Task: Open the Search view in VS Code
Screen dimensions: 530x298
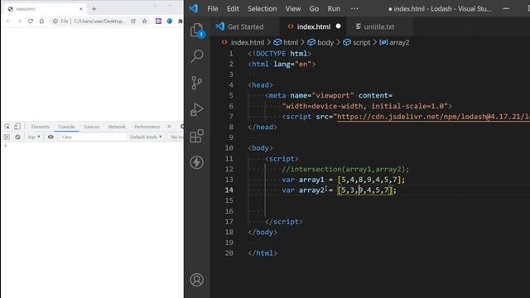Action: click(197, 56)
